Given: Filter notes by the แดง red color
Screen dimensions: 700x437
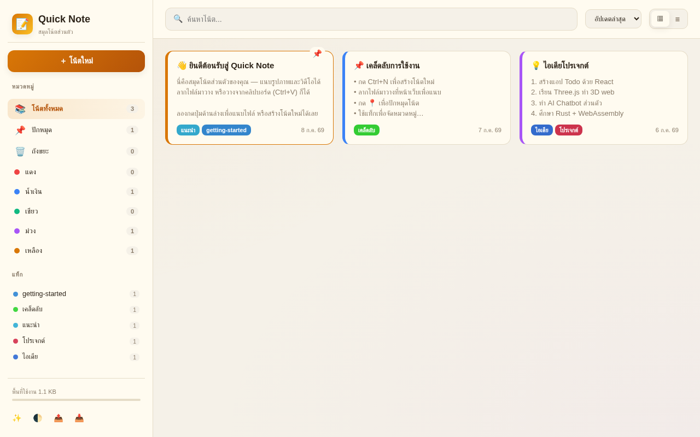Looking at the screenshot, I should coord(77,172).
